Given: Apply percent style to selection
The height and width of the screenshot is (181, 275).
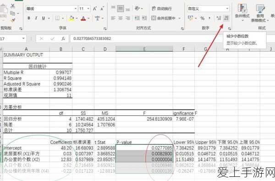Looking at the screenshot, I should coord(203,18).
